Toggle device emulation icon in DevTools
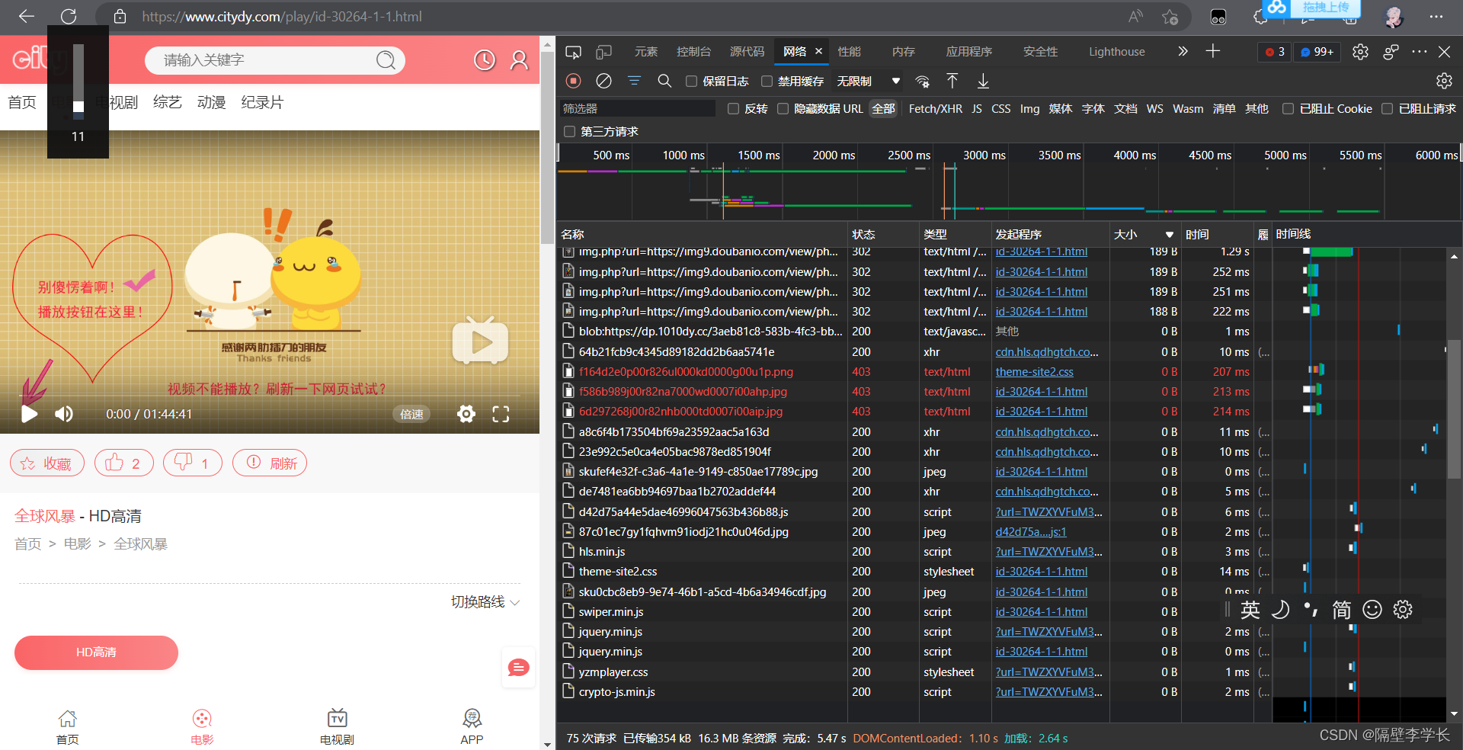The height and width of the screenshot is (750, 1463). (x=603, y=52)
